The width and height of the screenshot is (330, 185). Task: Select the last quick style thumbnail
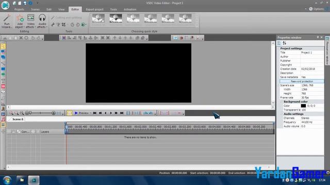pos(186,18)
